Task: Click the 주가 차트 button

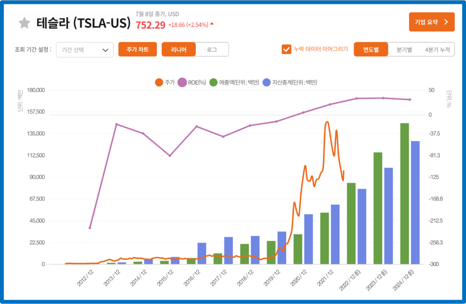Action: (137, 49)
